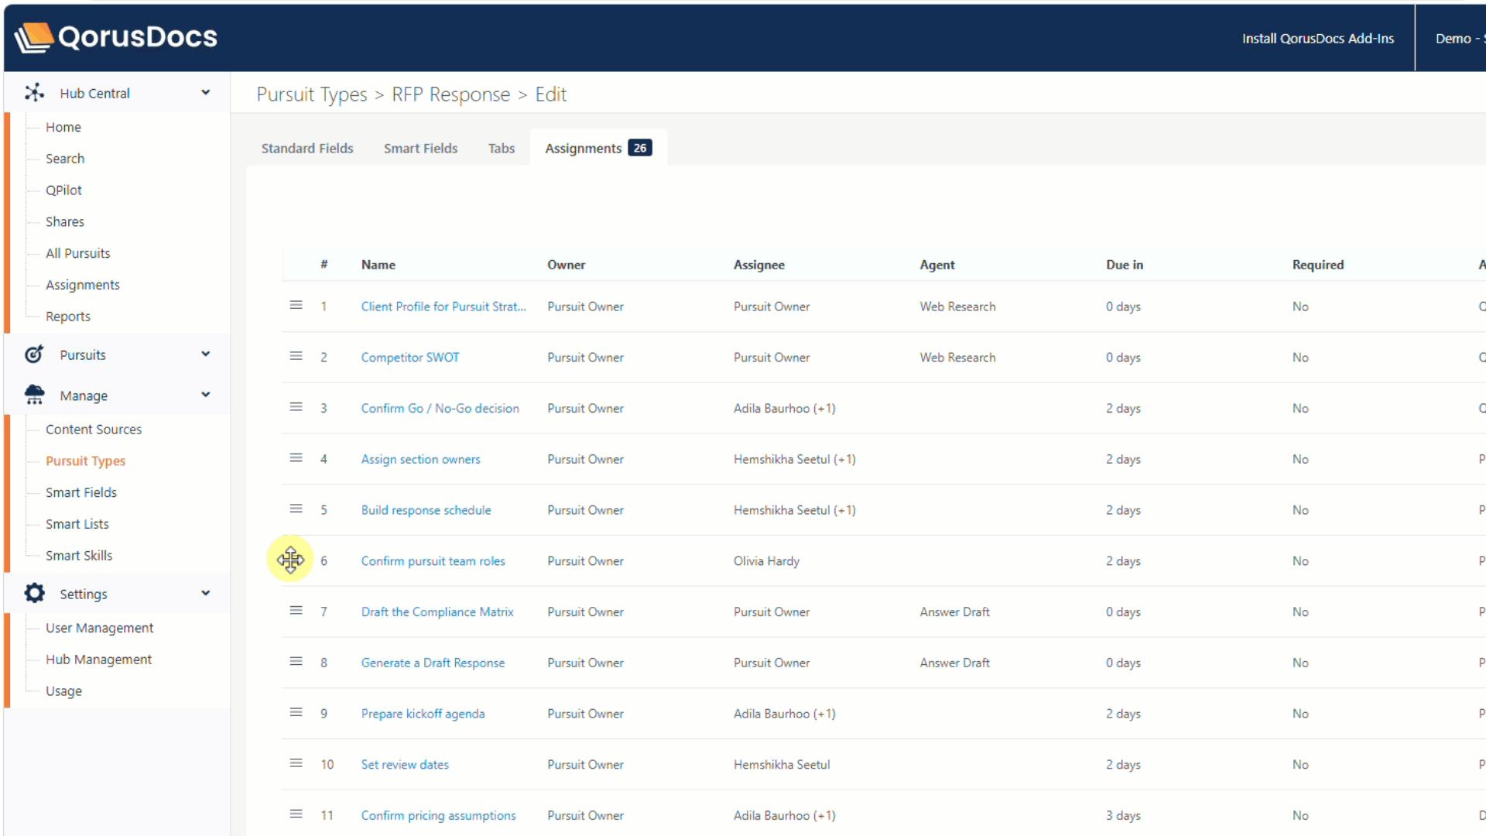The width and height of the screenshot is (1486, 836).
Task: Open Confirm pursuit team roles assignment
Action: click(433, 561)
